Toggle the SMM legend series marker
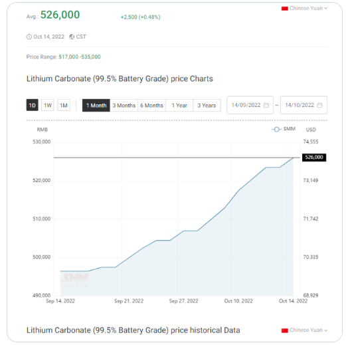Image resolution: width=346 pixels, height=345 pixels. (x=276, y=129)
